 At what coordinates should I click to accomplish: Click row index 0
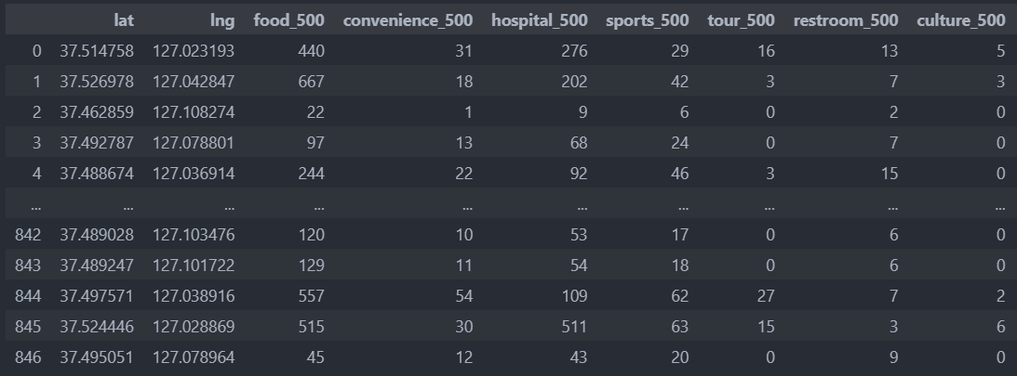coord(36,51)
